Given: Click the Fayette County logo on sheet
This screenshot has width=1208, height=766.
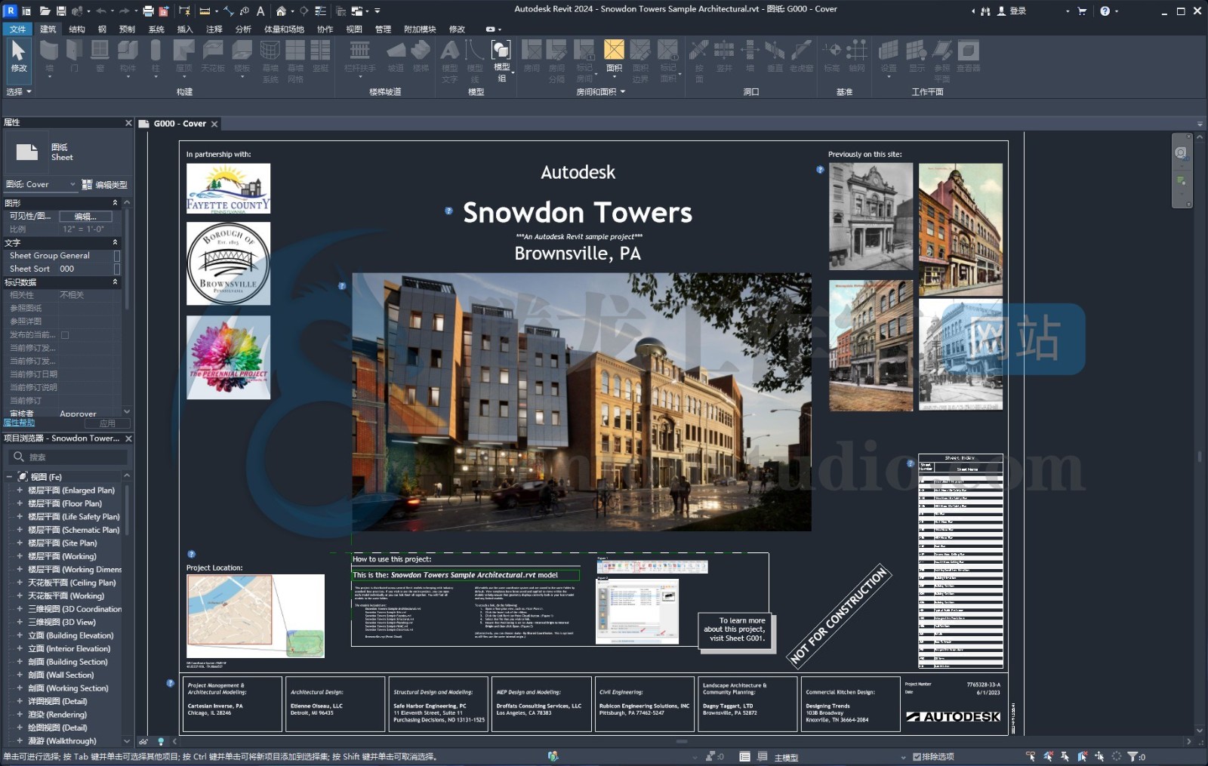Looking at the screenshot, I should [x=228, y=189].
